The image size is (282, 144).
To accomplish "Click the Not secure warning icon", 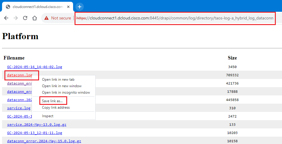I will (46, 18).
